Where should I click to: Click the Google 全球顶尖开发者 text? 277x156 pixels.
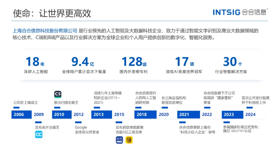pos(87,130)
